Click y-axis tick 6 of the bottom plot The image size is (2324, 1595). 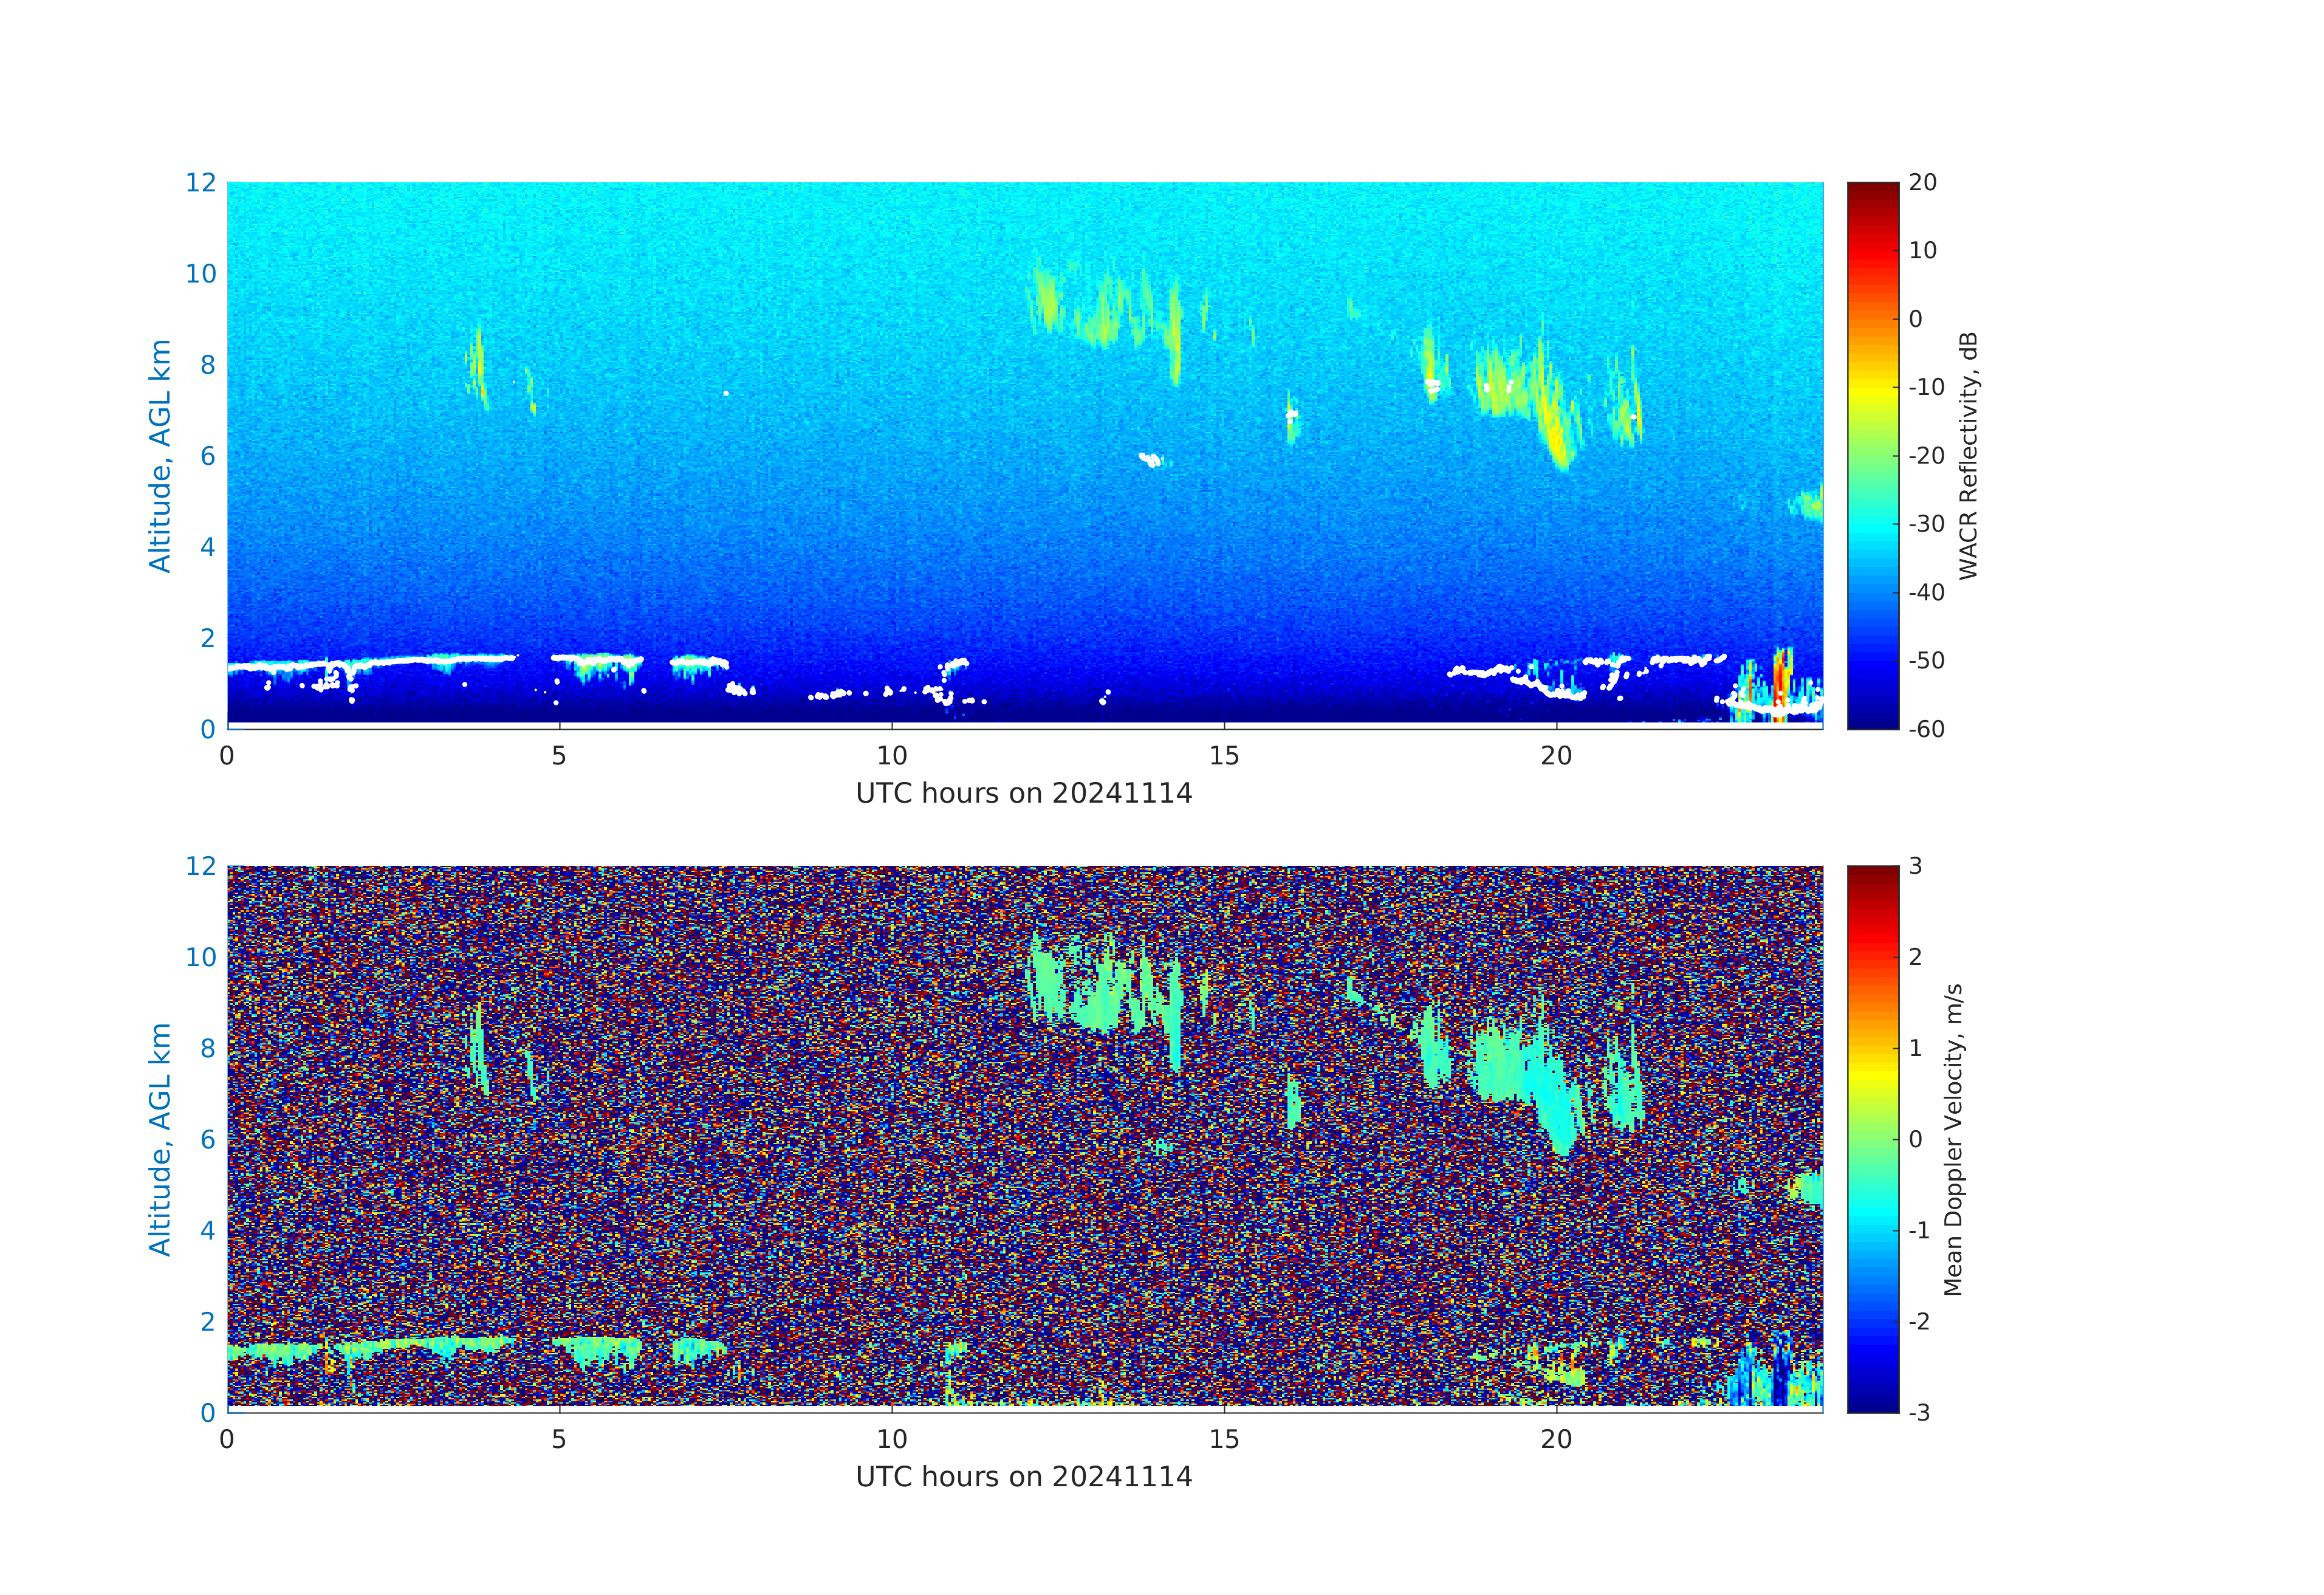(x=207, y=1139)
